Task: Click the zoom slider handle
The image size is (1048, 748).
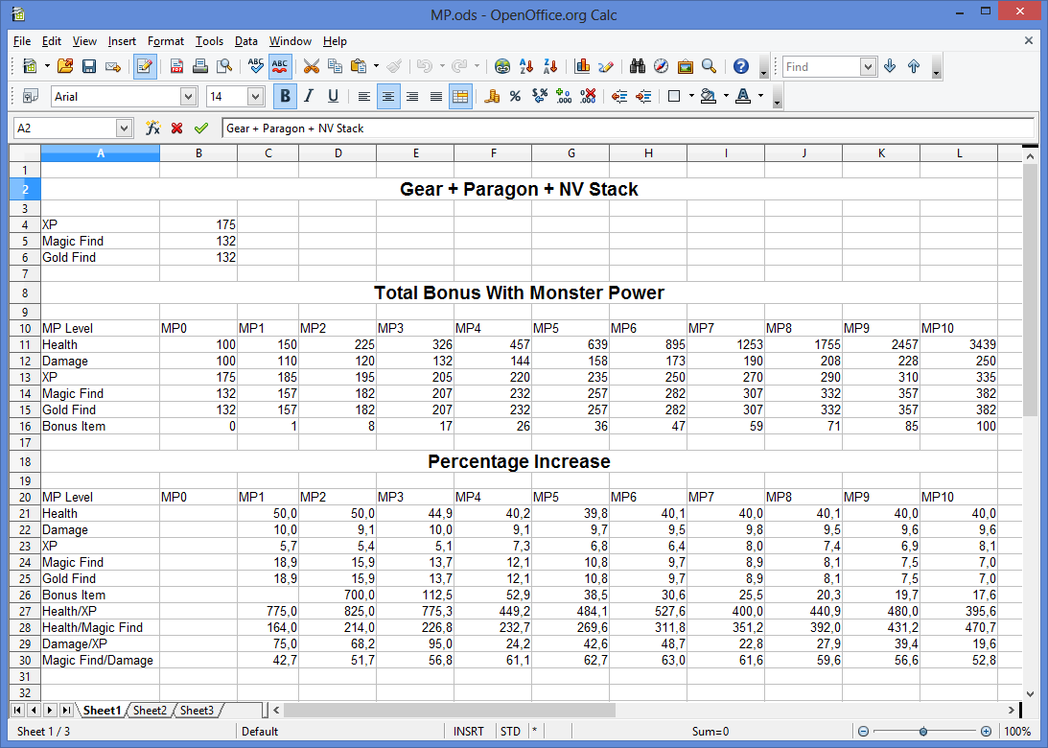Action: click(x=923, y=732)
